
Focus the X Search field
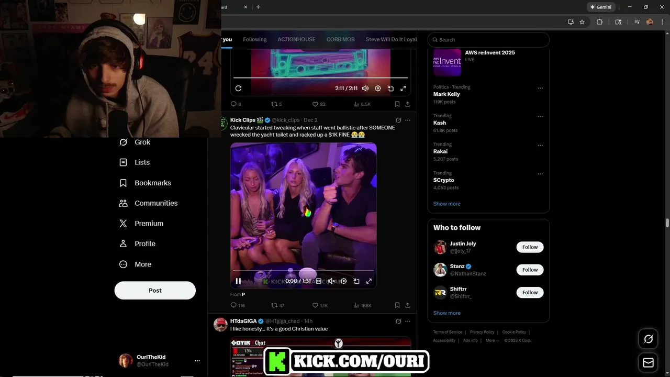pos(488,40)
